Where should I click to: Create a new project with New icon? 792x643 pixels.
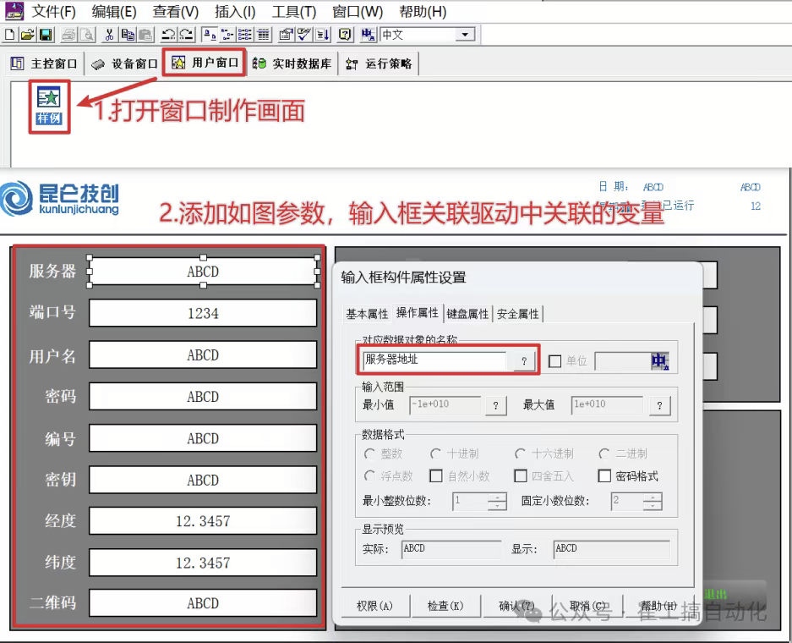coord(8,35)
